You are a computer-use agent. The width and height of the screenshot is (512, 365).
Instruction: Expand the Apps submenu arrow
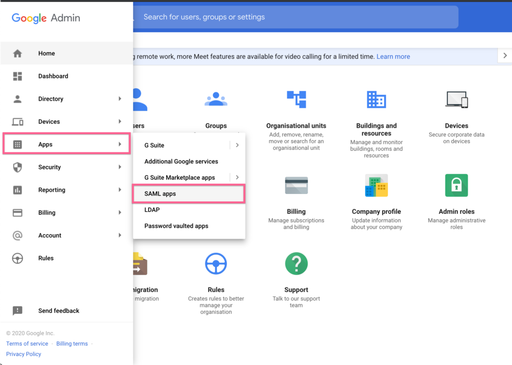tap(120, 144)
